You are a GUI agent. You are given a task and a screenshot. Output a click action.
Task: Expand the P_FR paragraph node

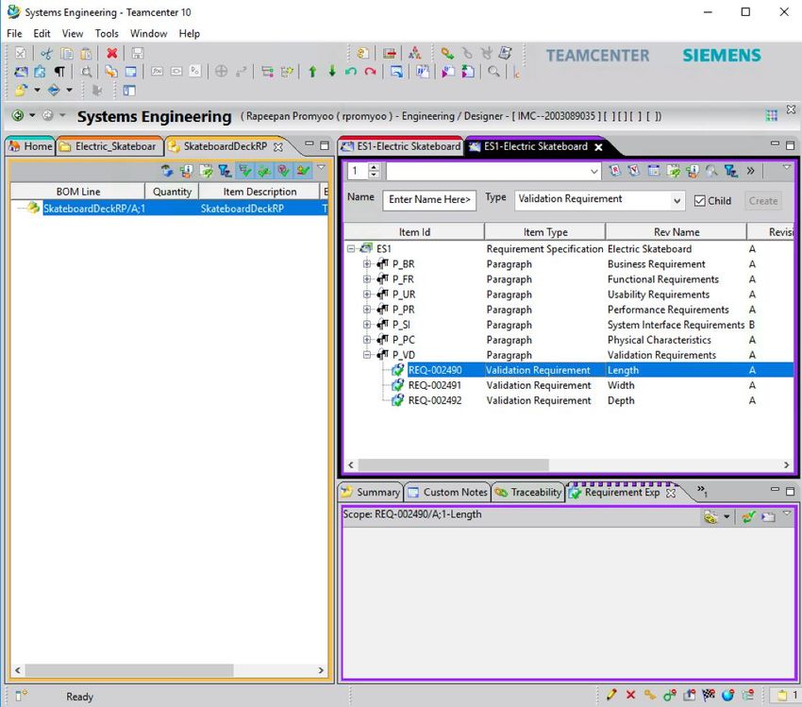click(367, 279)
